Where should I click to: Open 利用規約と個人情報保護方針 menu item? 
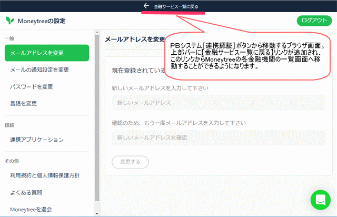coord(45,175)
